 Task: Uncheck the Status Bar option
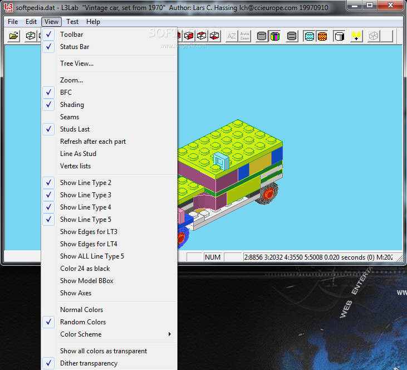109,47
